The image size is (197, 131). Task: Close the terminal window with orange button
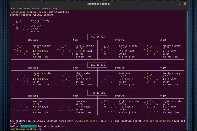[185, 4]
